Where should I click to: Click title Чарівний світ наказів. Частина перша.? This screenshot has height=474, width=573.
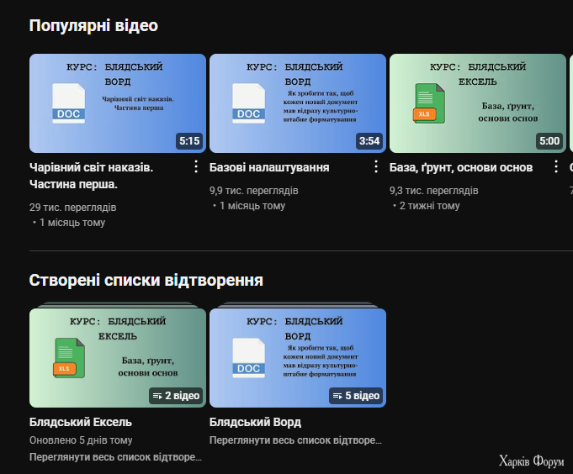tap(92, 176)
